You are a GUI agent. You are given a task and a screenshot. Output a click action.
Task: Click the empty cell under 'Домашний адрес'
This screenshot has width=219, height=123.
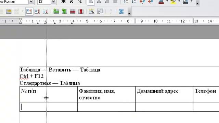[x=164, y=107]
